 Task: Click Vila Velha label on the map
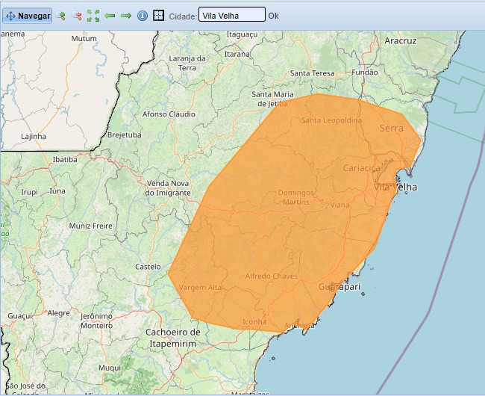(x=395, y=187)
